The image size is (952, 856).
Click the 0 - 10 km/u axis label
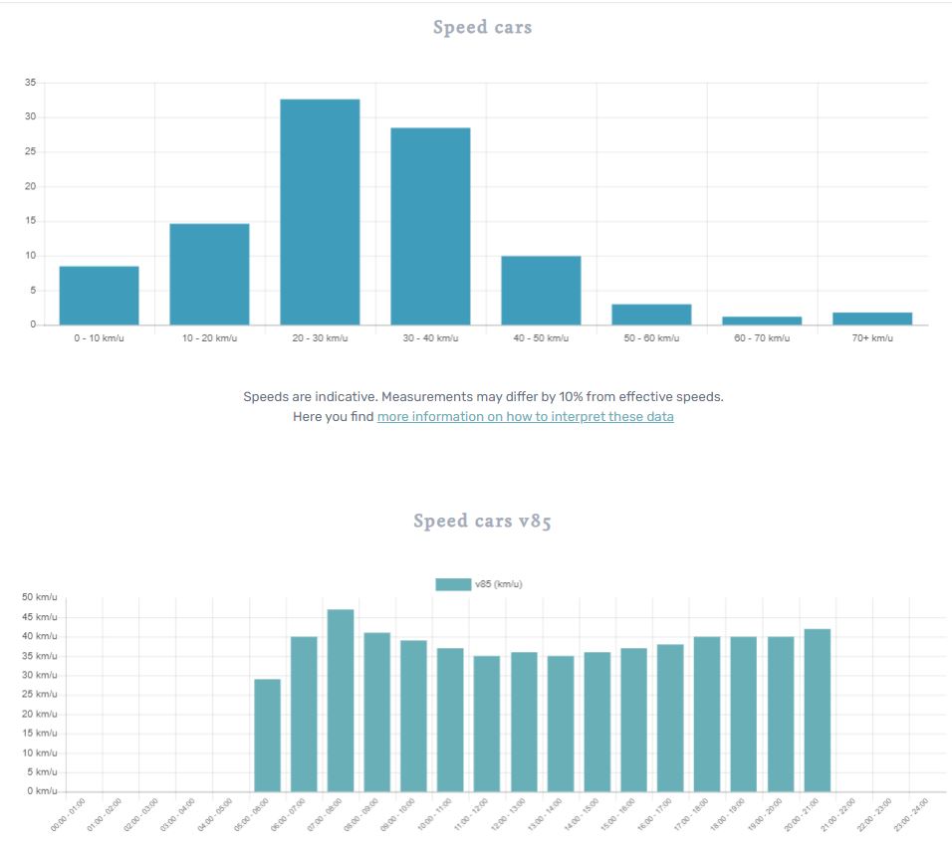(x=99, y=337)
